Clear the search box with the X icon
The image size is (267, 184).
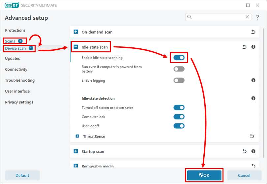[x=247, y=17]
